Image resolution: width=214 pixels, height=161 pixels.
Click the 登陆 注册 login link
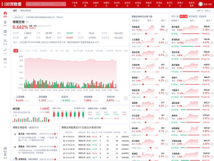point(207,4)
